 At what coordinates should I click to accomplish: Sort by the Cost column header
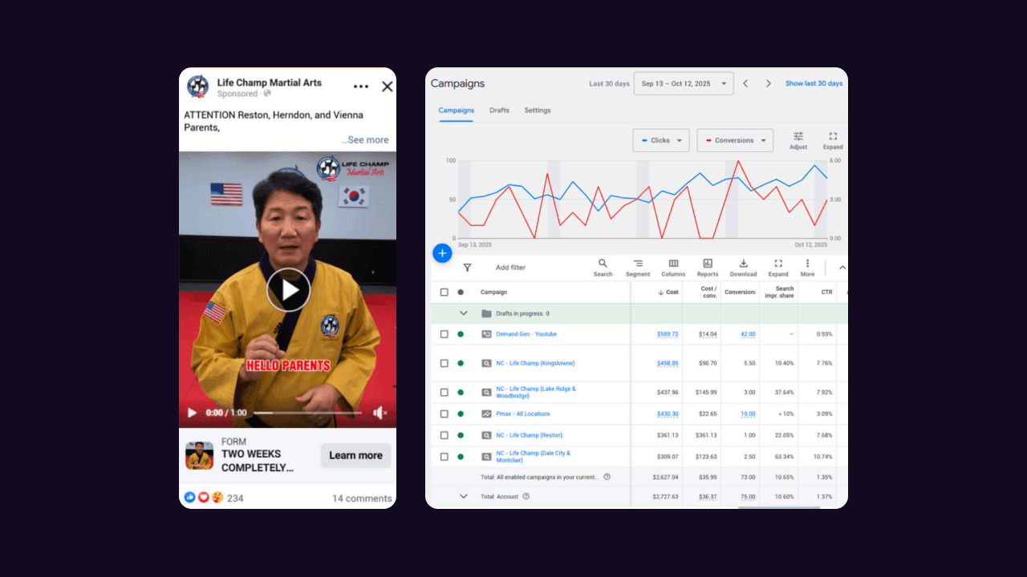[668, 293]
